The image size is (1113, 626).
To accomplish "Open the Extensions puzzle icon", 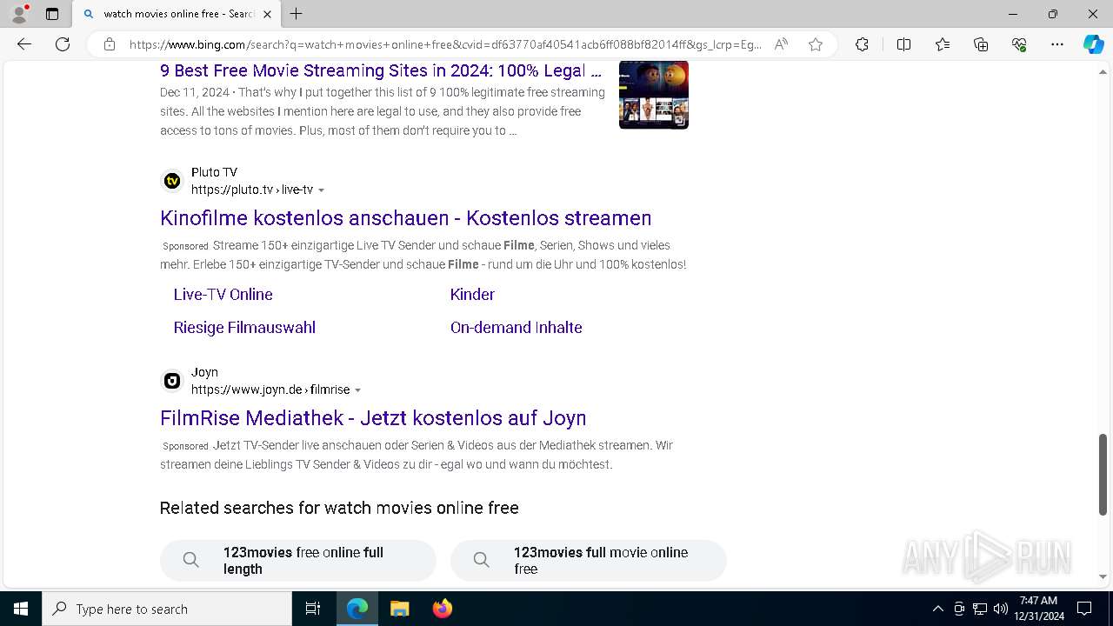I will click(x=862, y=44).
